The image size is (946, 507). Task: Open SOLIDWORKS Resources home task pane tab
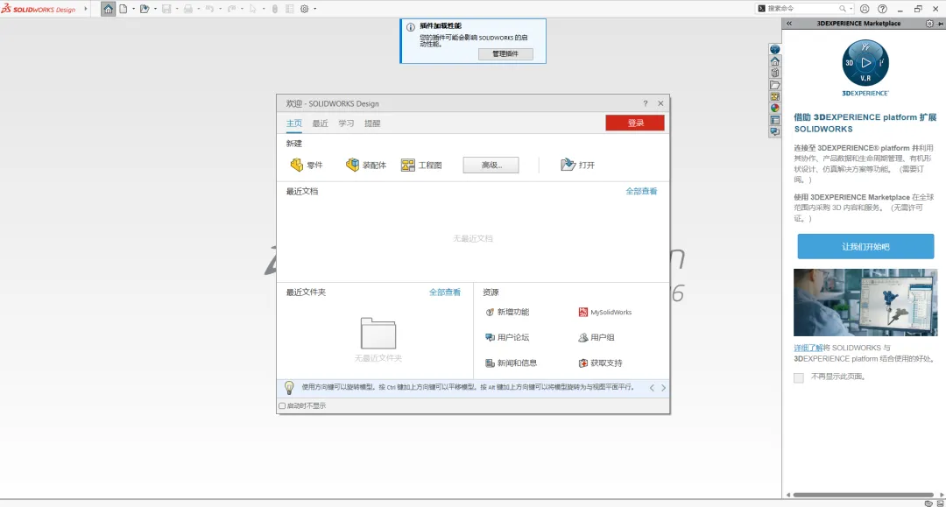pos(775,61)
